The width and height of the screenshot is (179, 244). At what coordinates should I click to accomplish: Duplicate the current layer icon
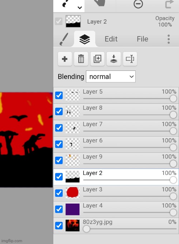pyautogui.click(x=97, y=59)
